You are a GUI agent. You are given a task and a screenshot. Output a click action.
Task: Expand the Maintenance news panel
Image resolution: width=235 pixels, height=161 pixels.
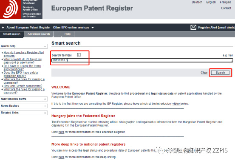pyautogui.click(x=45, y=99)
